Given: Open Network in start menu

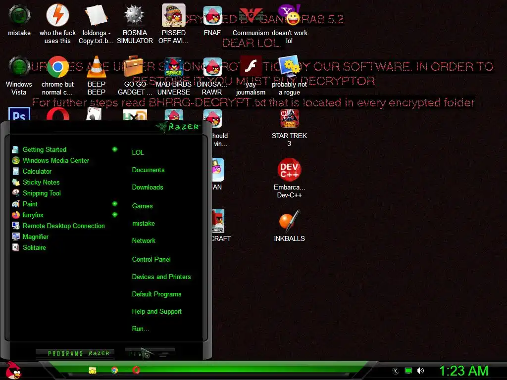Looking at the screenshot, I should [x=144, y=241].
